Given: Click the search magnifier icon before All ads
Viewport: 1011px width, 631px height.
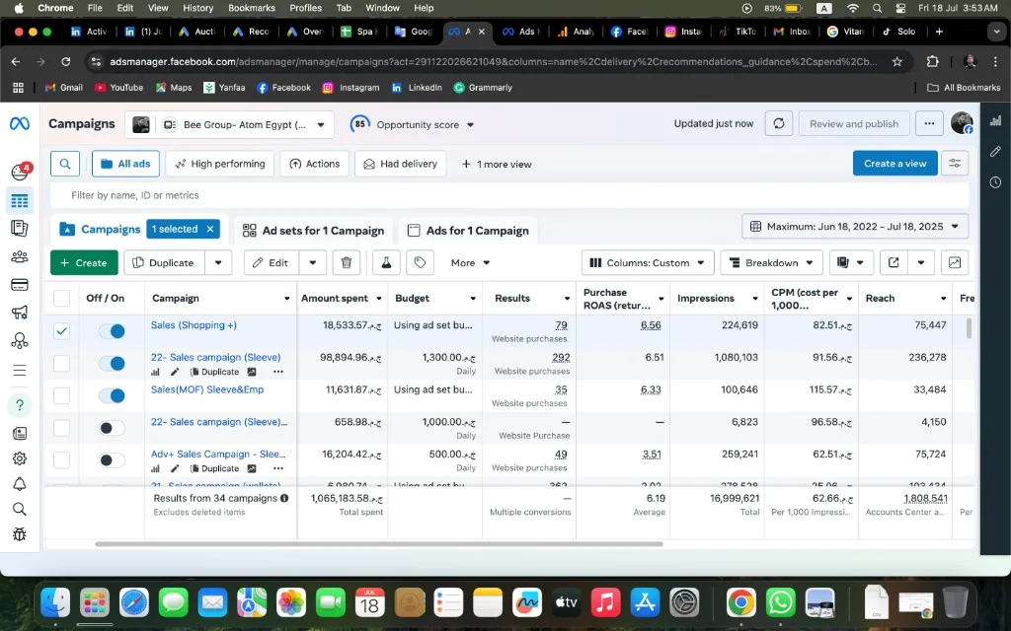Looking at the screenshot, I should point(65,164).
